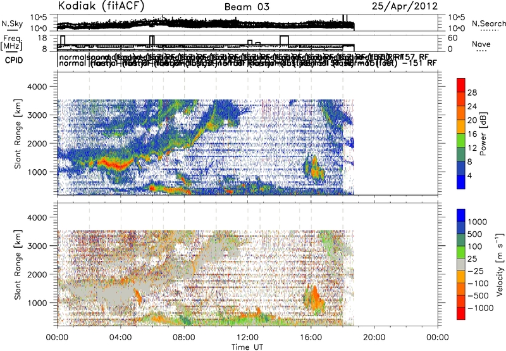
Task: Click the Velocity [m s-1] color bar title
Action: click(x=500, y=264)
